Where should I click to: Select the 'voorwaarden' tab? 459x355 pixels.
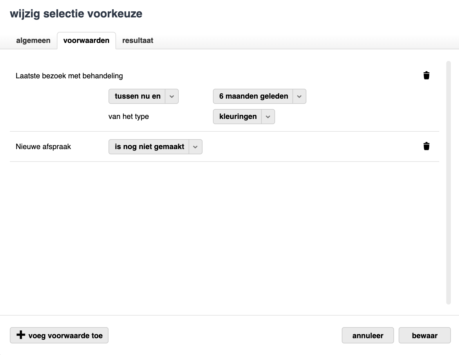point(86,41)
